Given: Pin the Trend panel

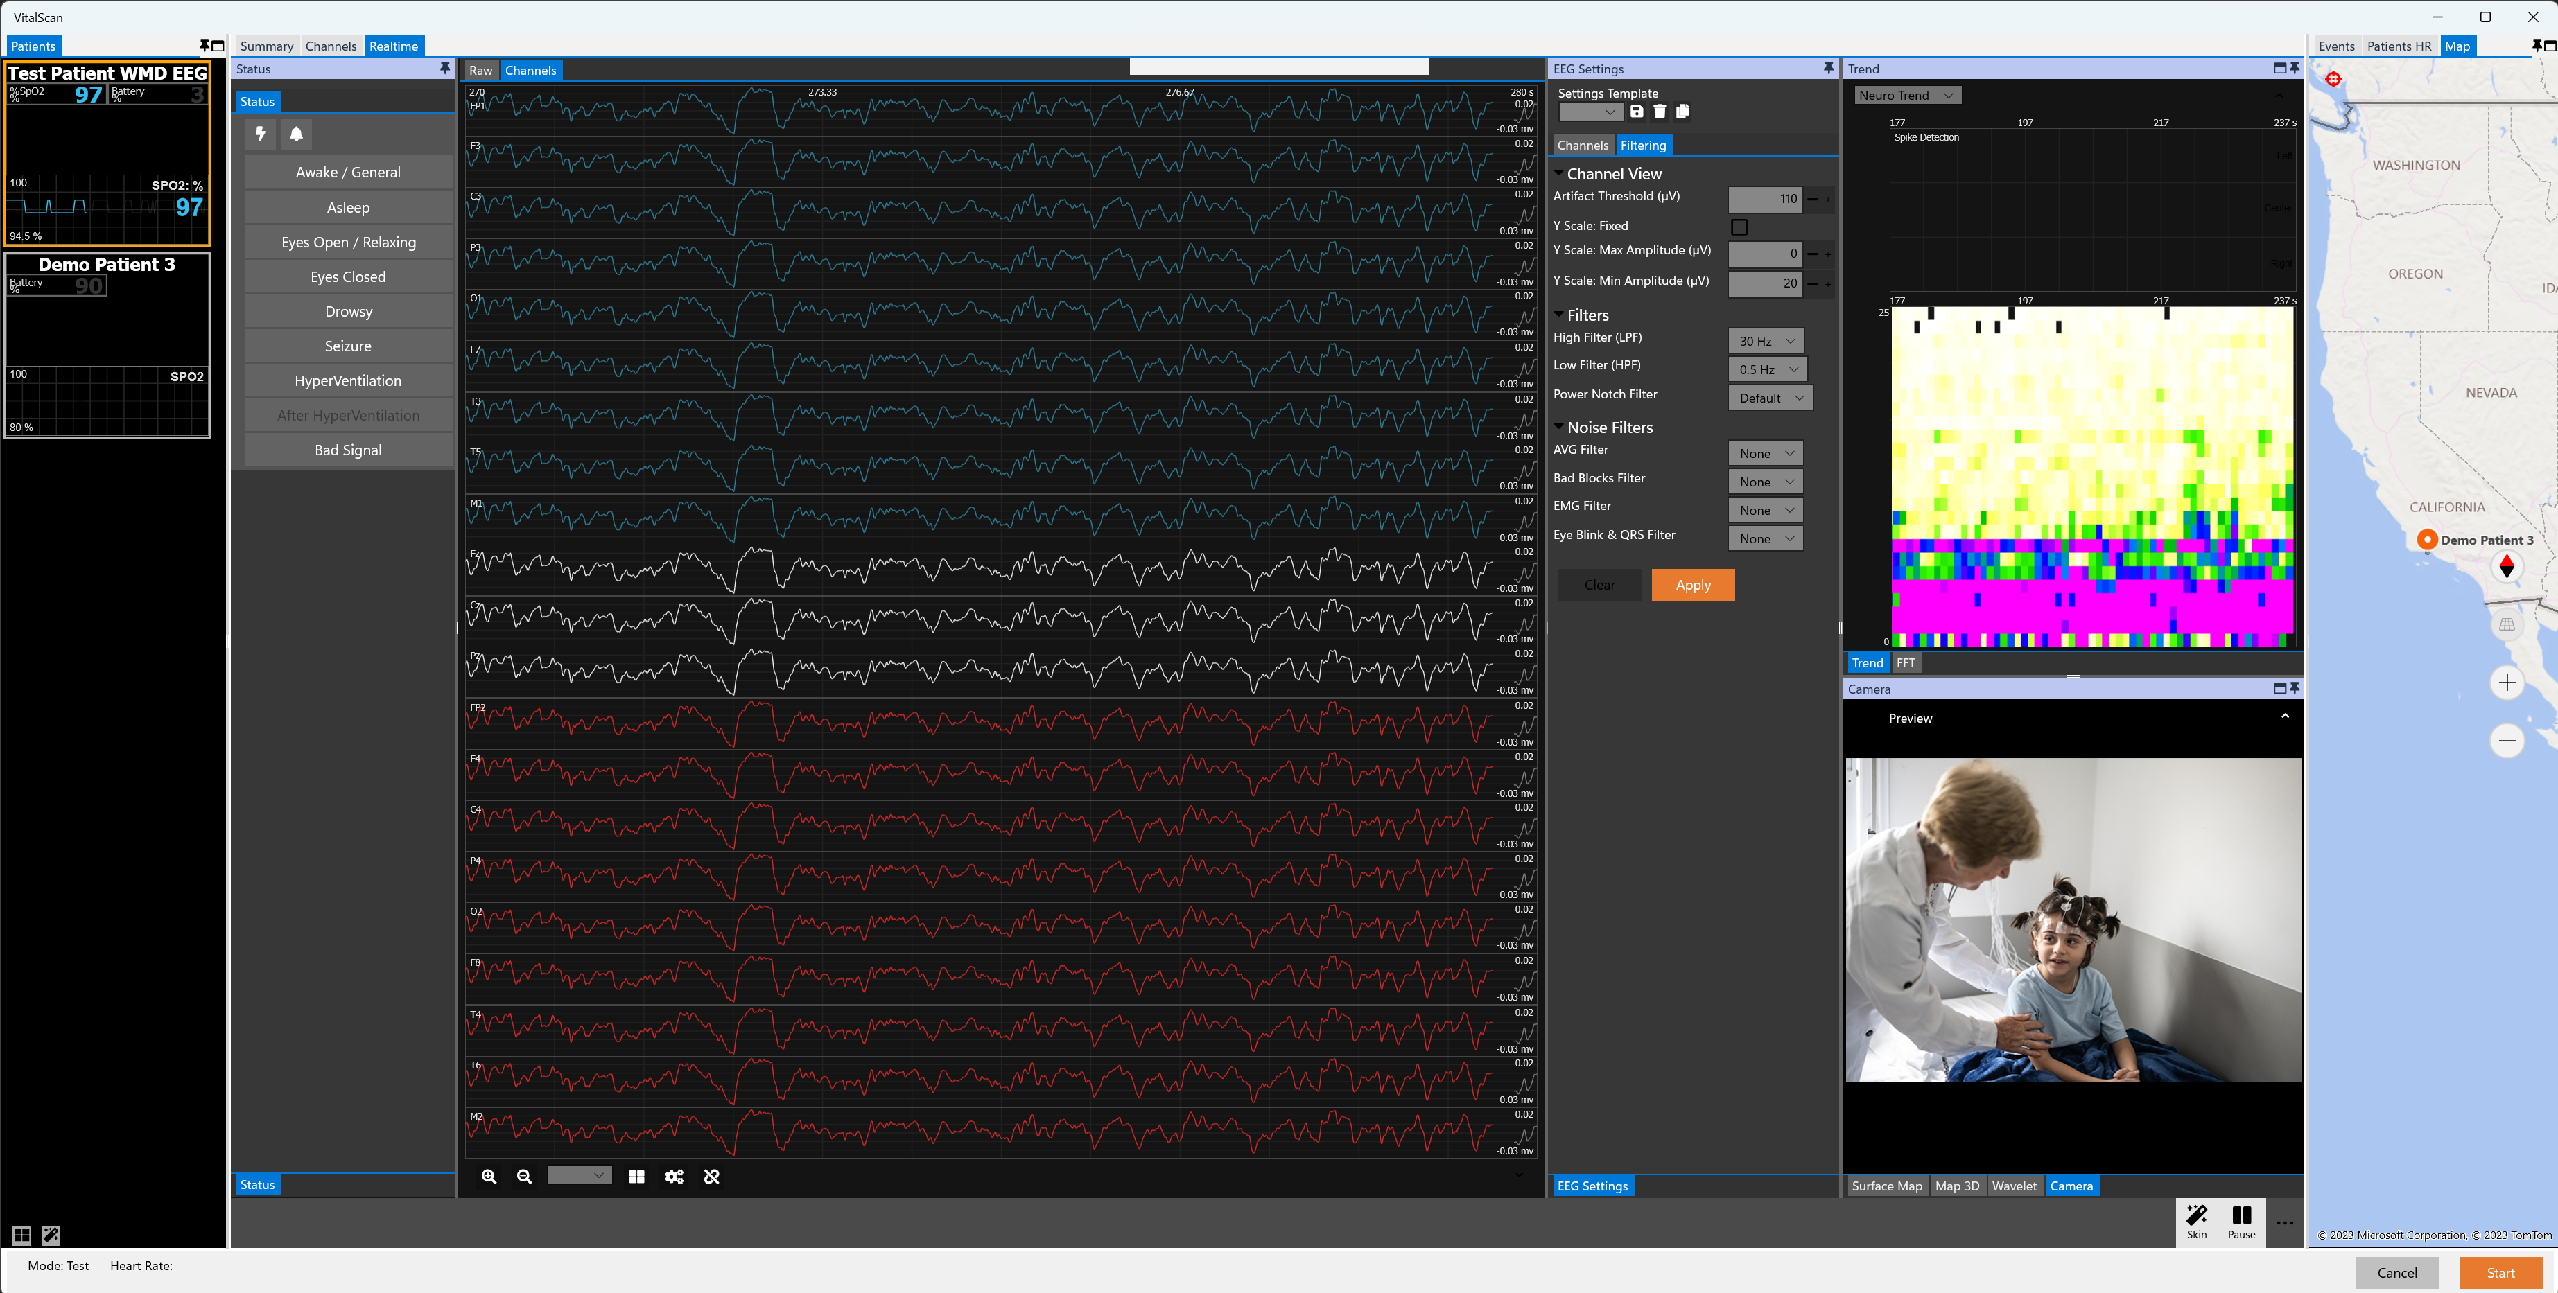Looking at the screenshot, I should 2295,69.
